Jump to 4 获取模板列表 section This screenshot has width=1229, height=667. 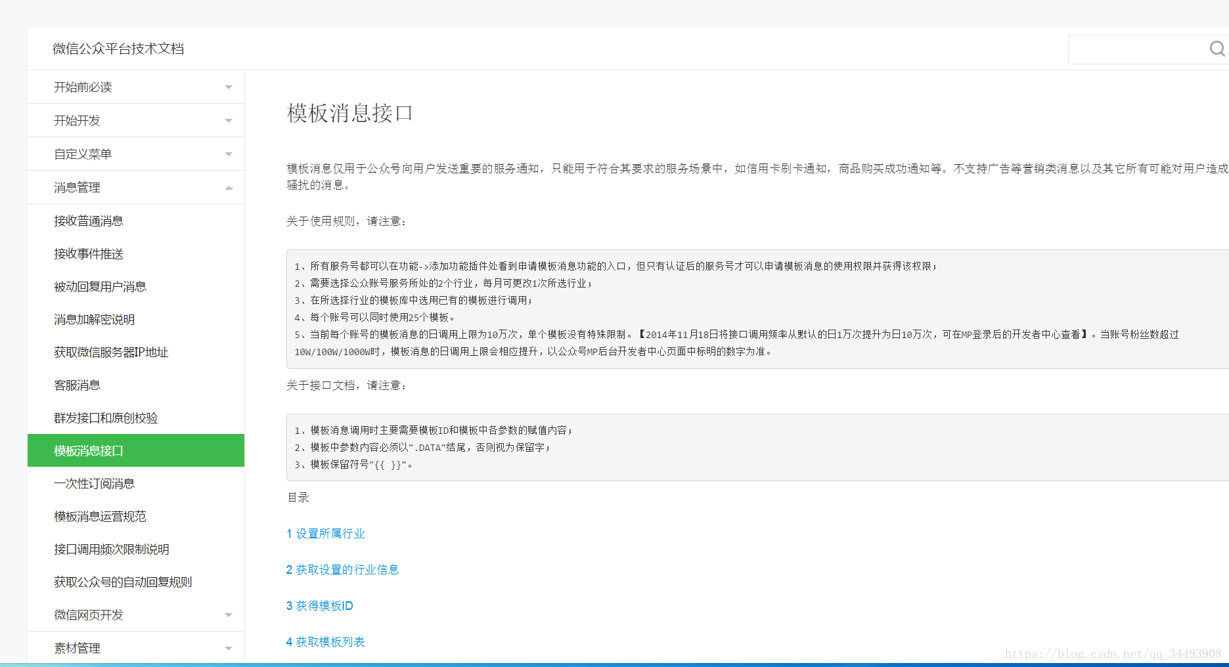pyautogui.click(x=325, y=642)
